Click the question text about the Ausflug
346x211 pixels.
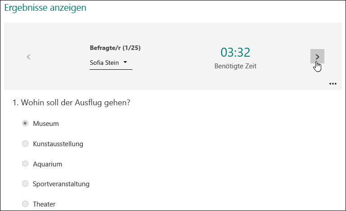coord(72,103)
